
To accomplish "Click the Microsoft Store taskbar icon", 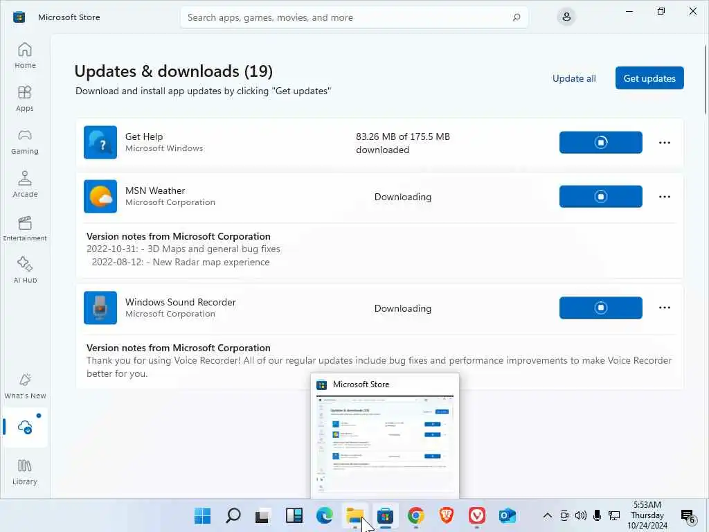I will [x=385, y=515].
